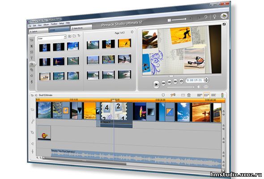Screen dimensions: 264x179
Task: Show the Transitions section in album sidebar
Action: [31, 46]
